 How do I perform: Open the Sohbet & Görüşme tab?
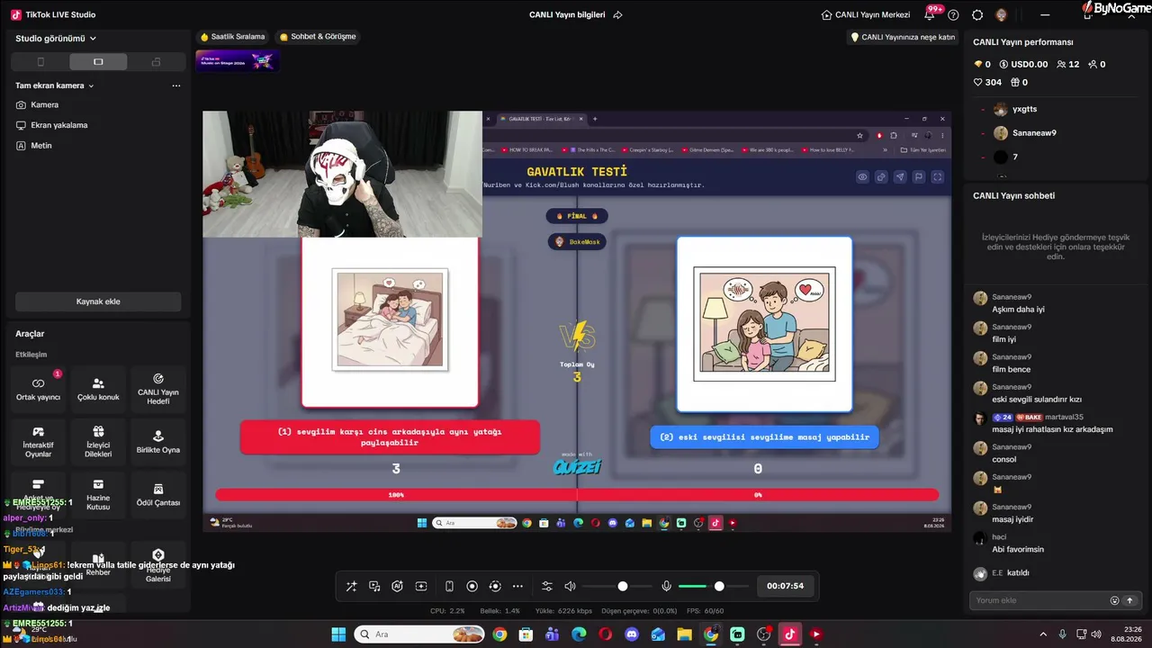(x=318, y=37)
